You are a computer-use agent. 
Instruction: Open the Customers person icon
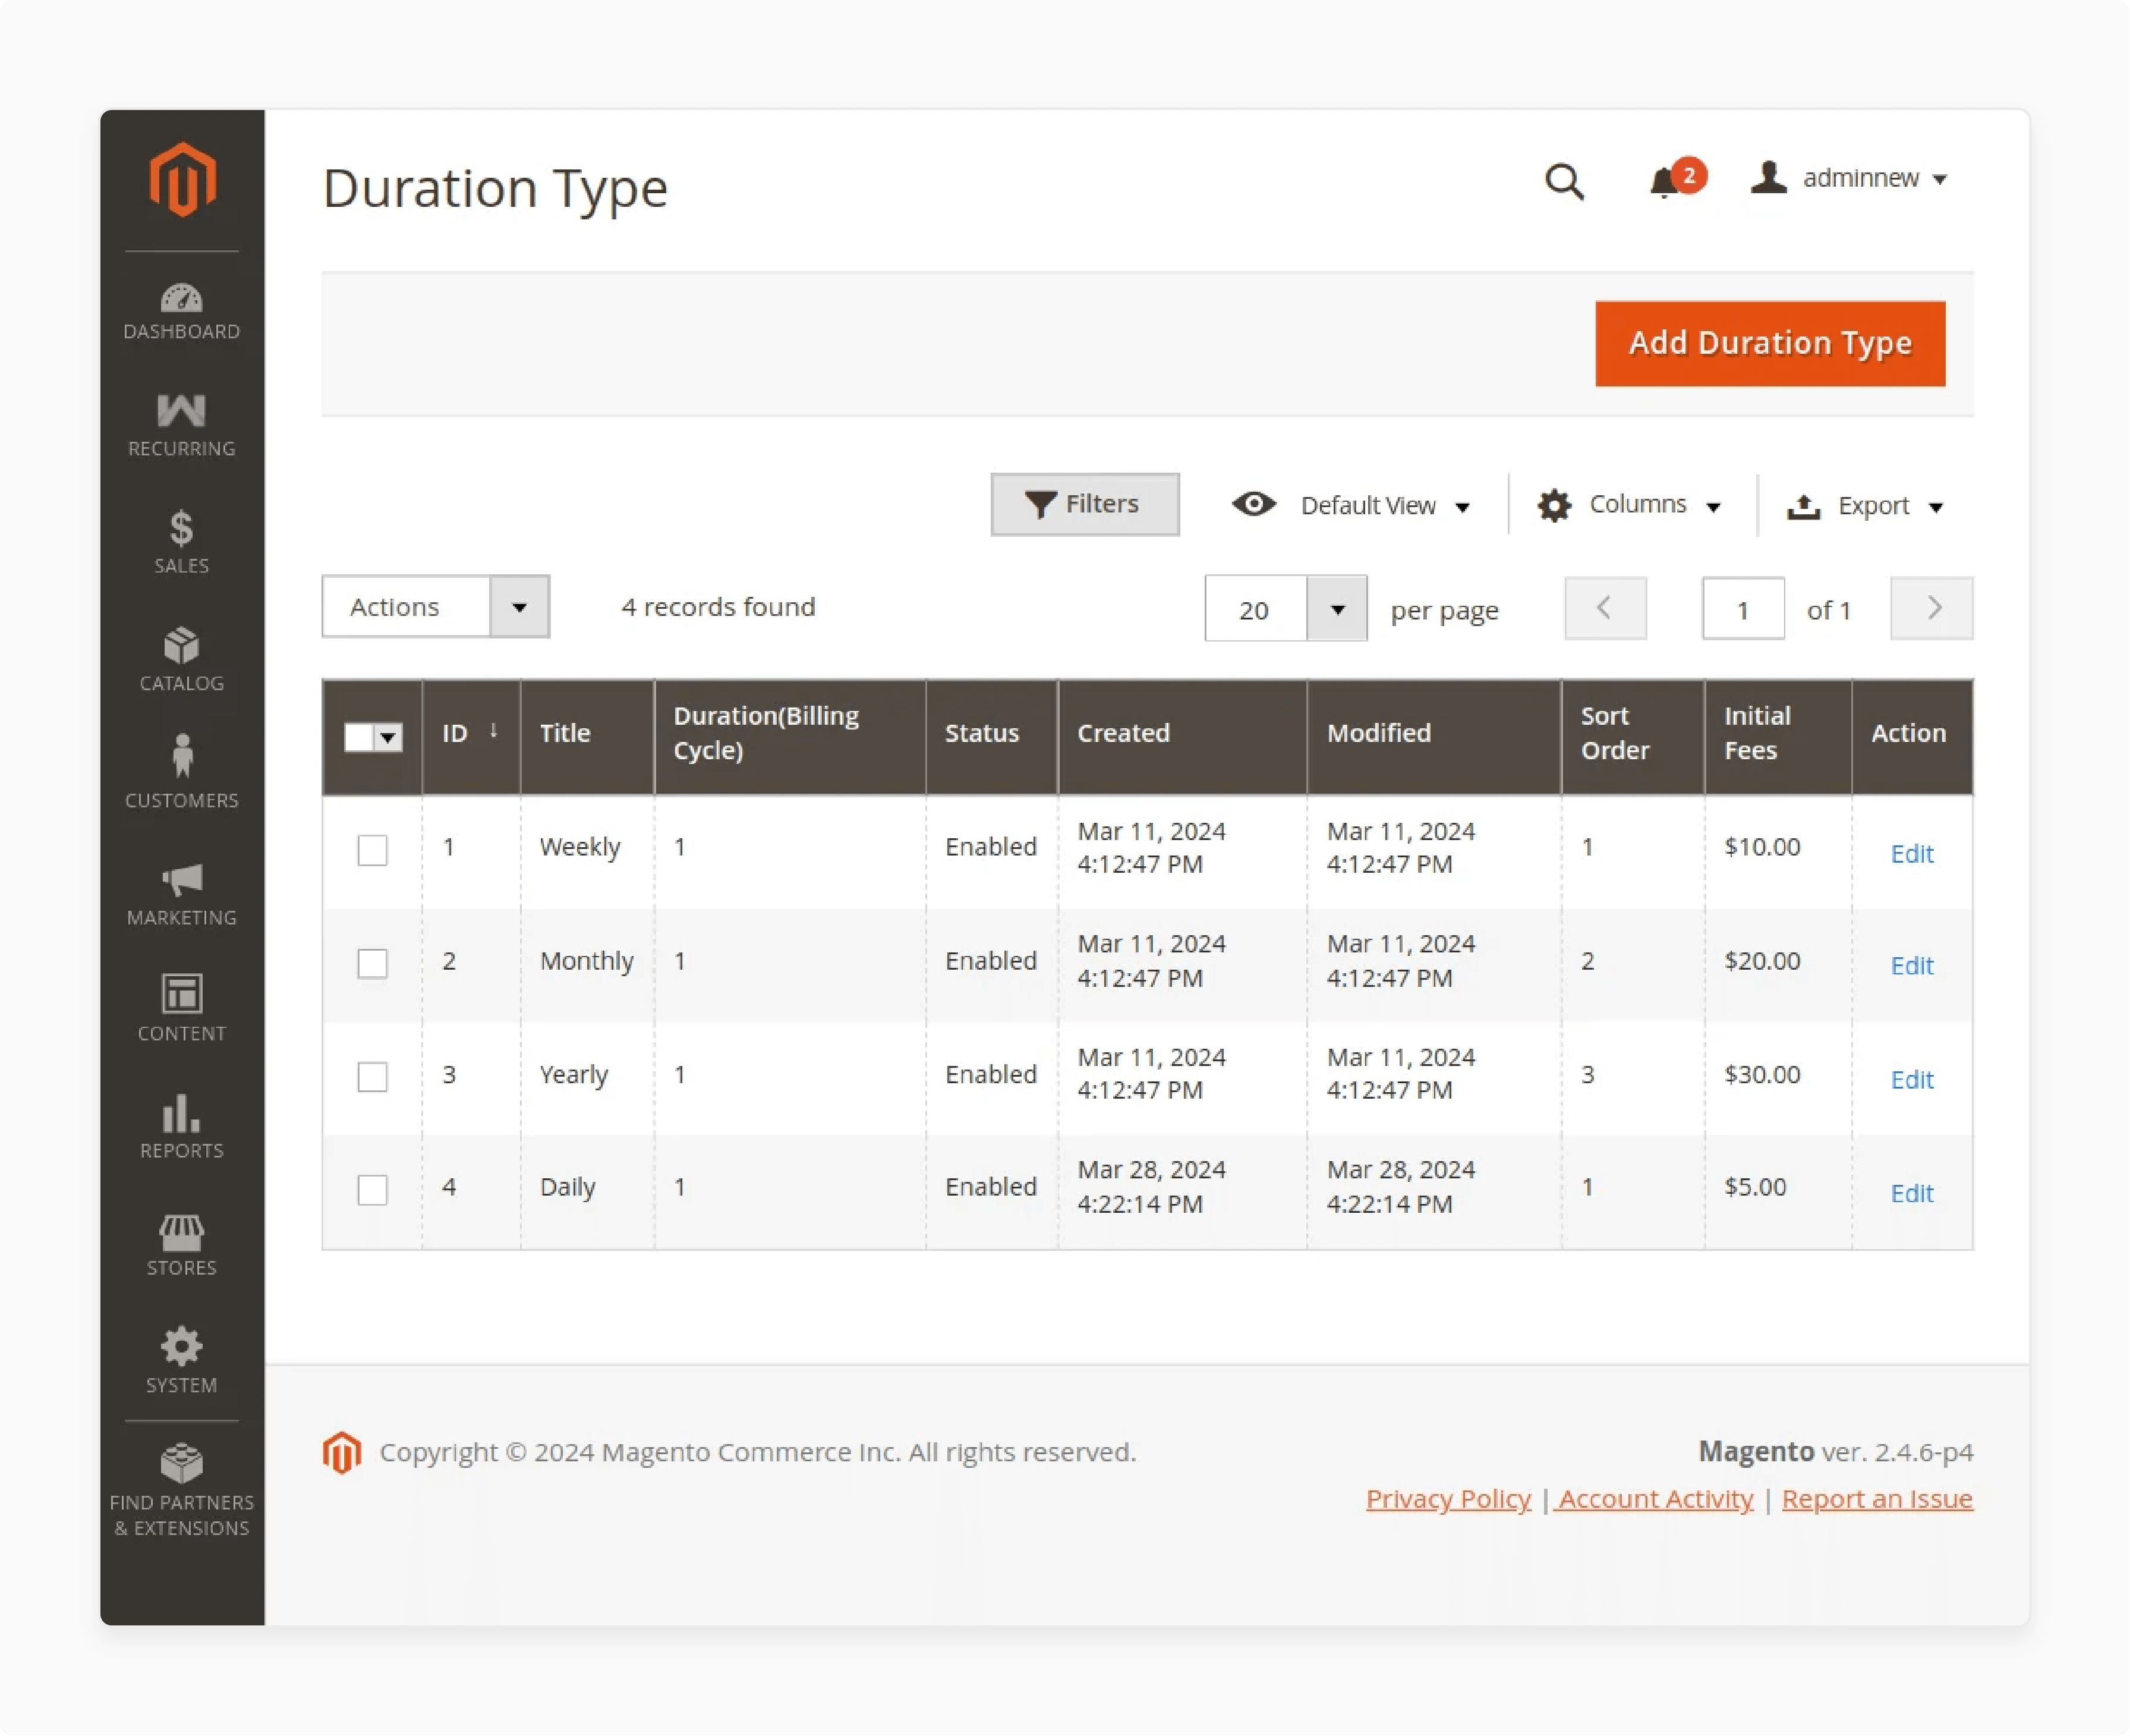(x=182, y=755)
